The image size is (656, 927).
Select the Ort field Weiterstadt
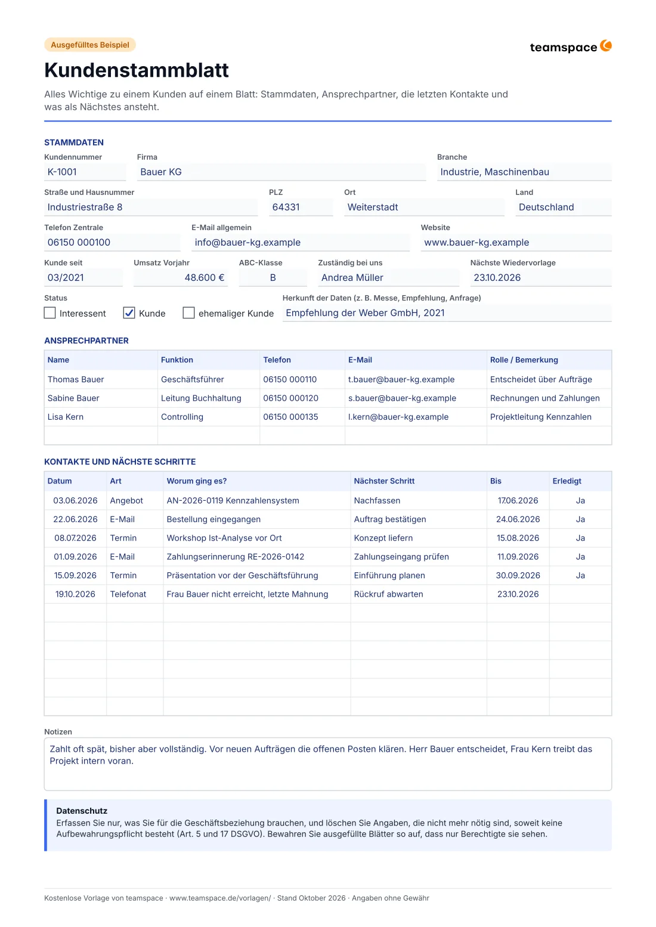coord(424,207)
